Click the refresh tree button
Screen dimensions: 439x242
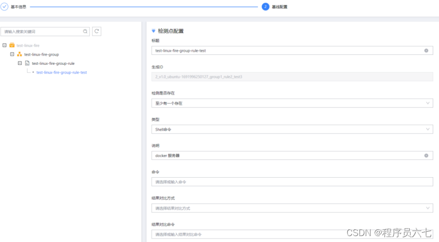(97, 31)
